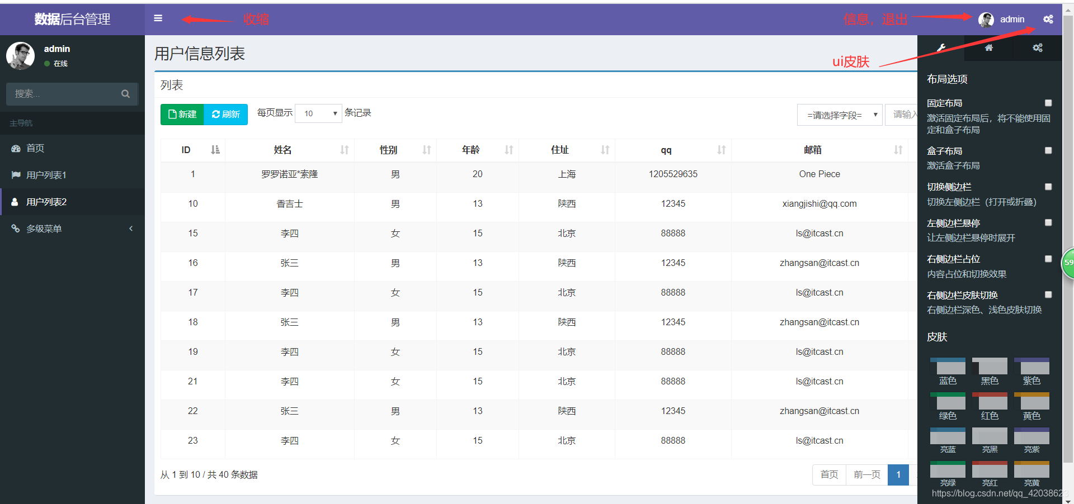Toggle 右侧边栏皮肤切换 checkbox

pos(1048,295)
